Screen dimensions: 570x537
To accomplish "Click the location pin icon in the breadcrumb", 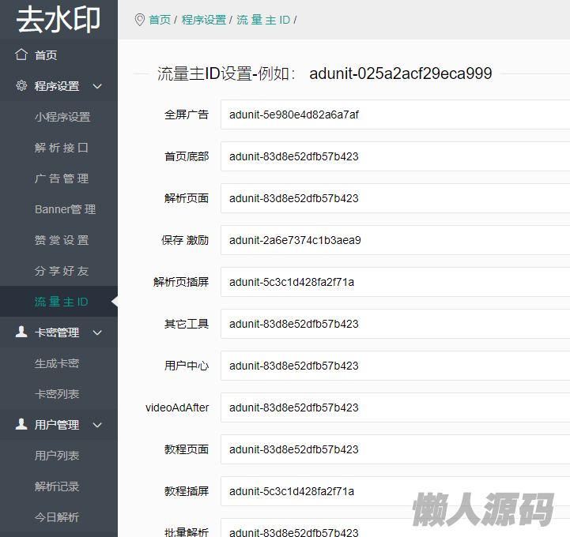I will (140, 19).
